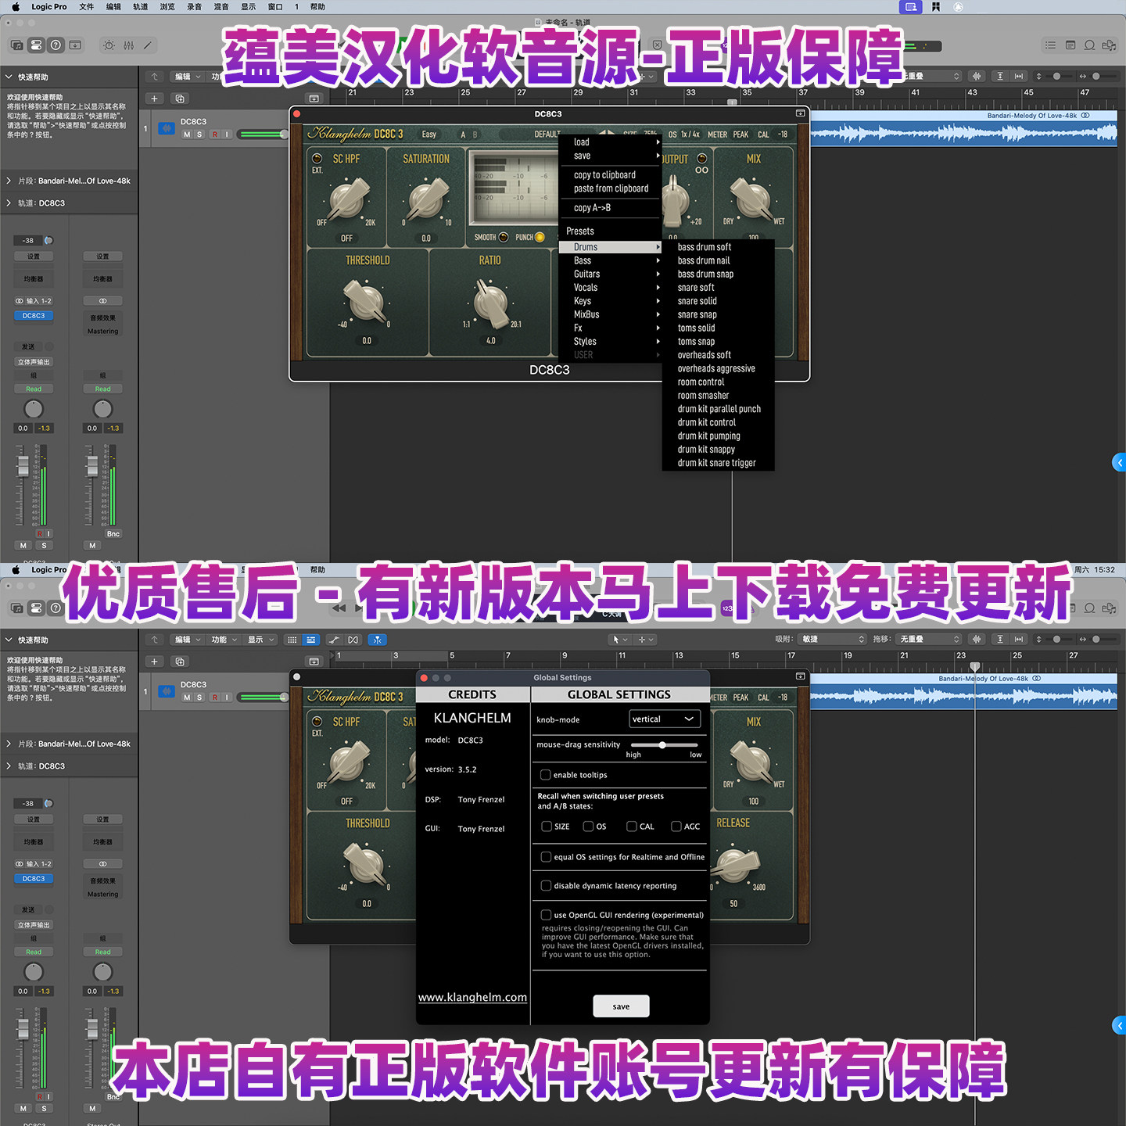
Task: Expand the 片段 region disclosure in the upper inspector
Action: pyautogui.click(x=9, y=181)
